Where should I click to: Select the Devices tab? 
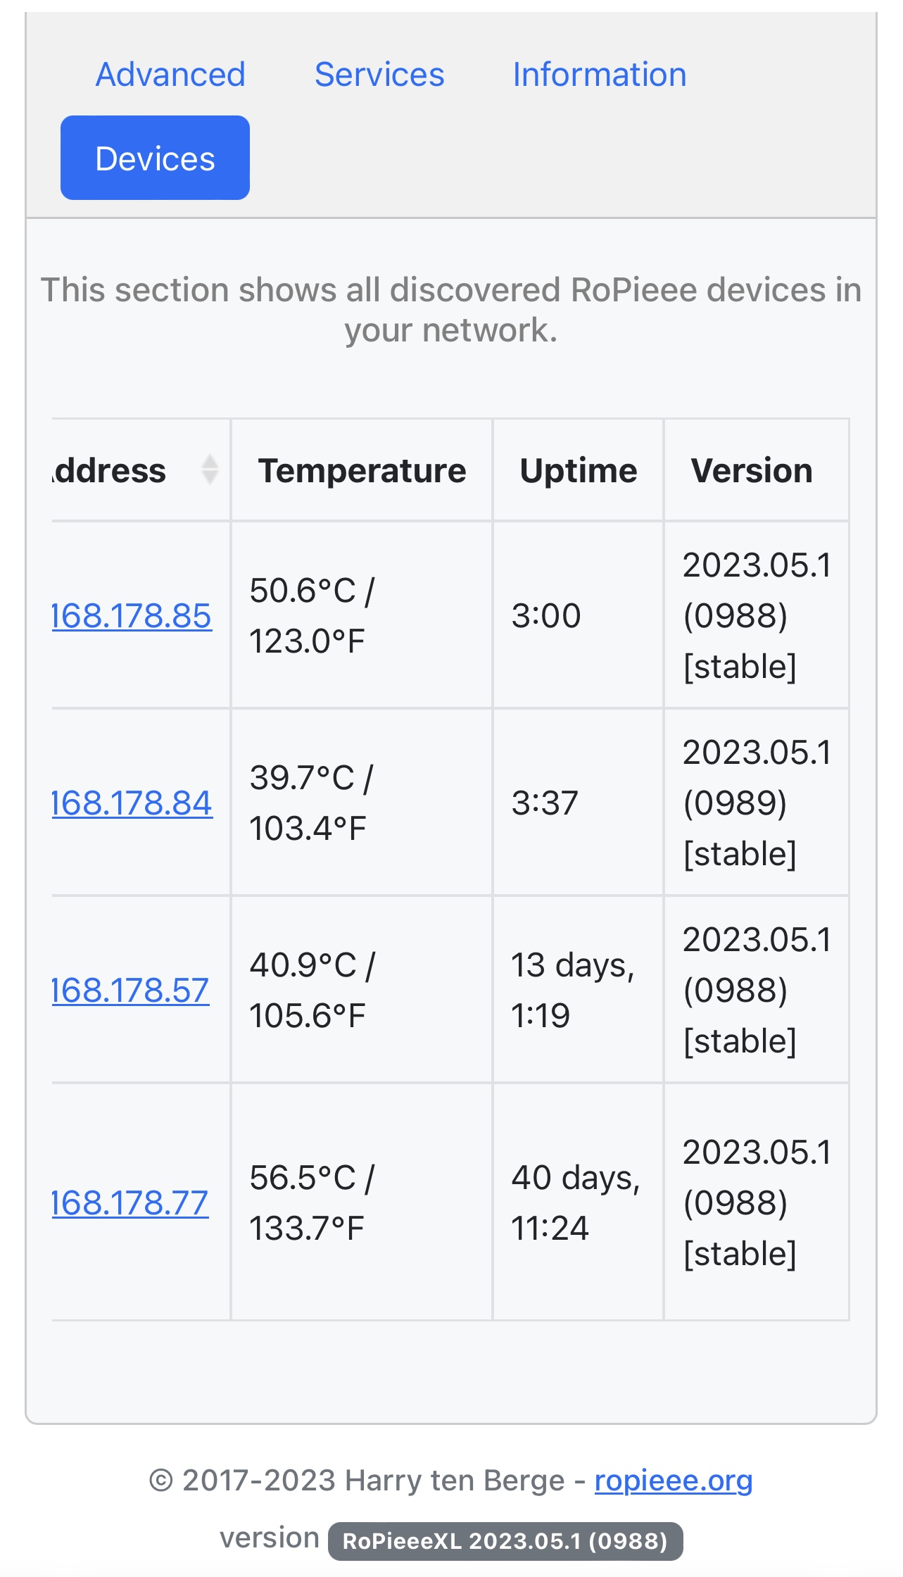[x=155, y=158]
